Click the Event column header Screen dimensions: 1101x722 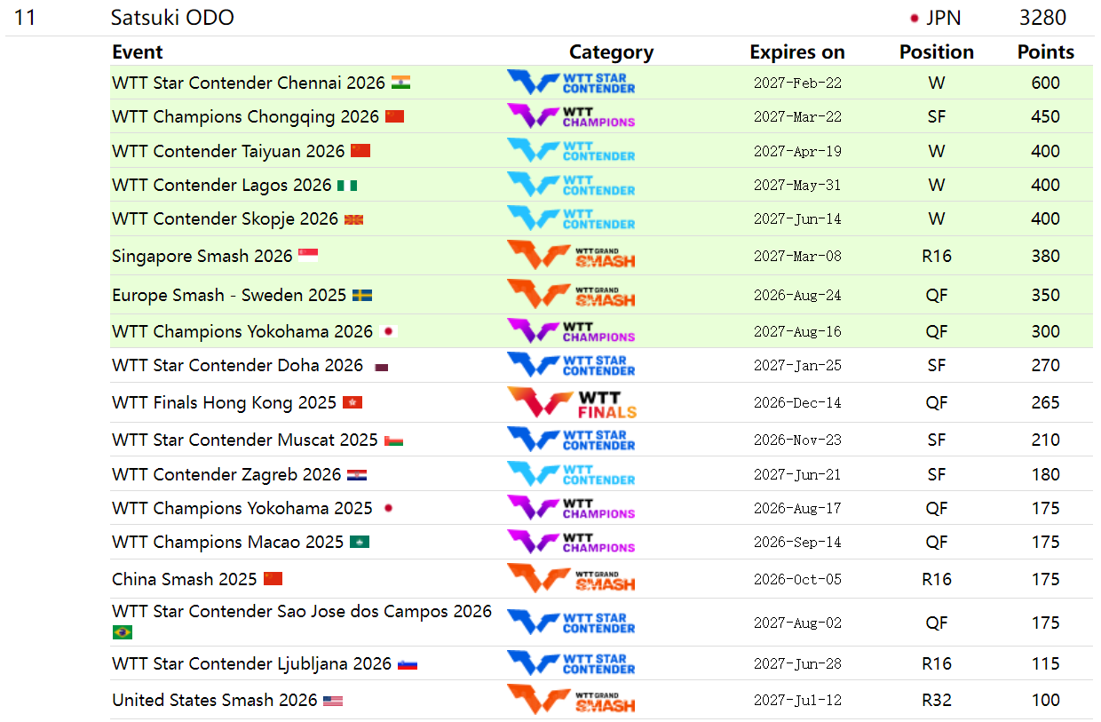[138, 52]
